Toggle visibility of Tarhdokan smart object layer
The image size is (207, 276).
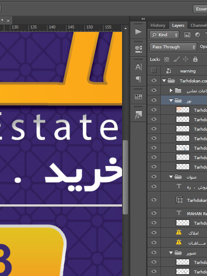coord(154,200)
